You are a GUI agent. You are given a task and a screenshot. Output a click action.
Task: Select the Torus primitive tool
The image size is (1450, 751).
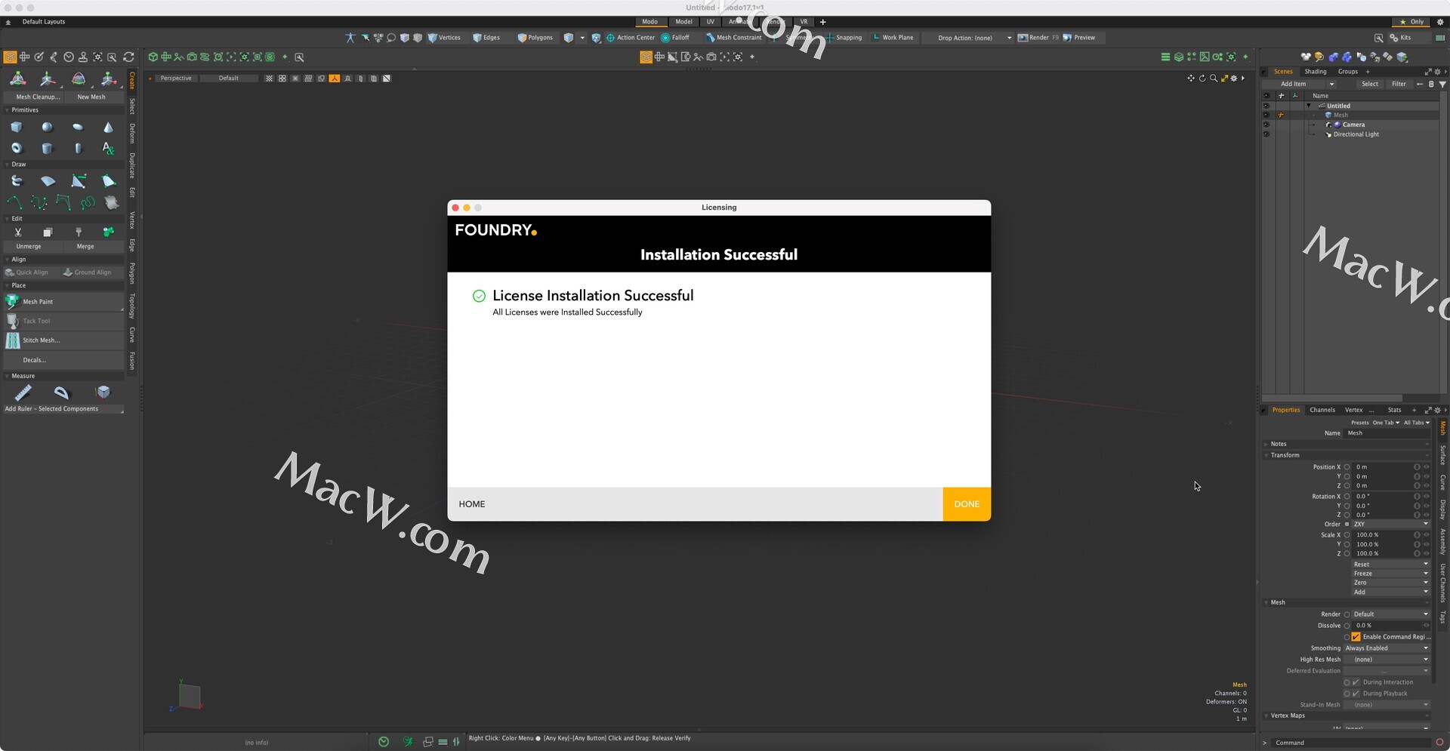[17, 148]
